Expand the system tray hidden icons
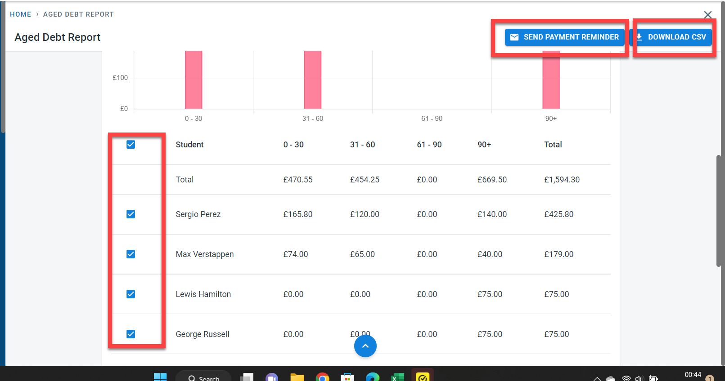 pos(597,379)
